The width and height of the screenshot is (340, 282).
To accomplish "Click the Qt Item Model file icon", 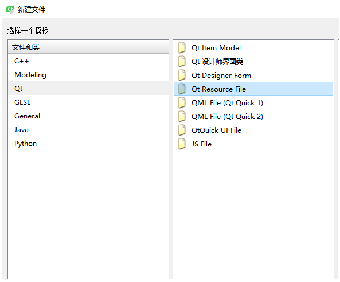I will click(182, 48).
